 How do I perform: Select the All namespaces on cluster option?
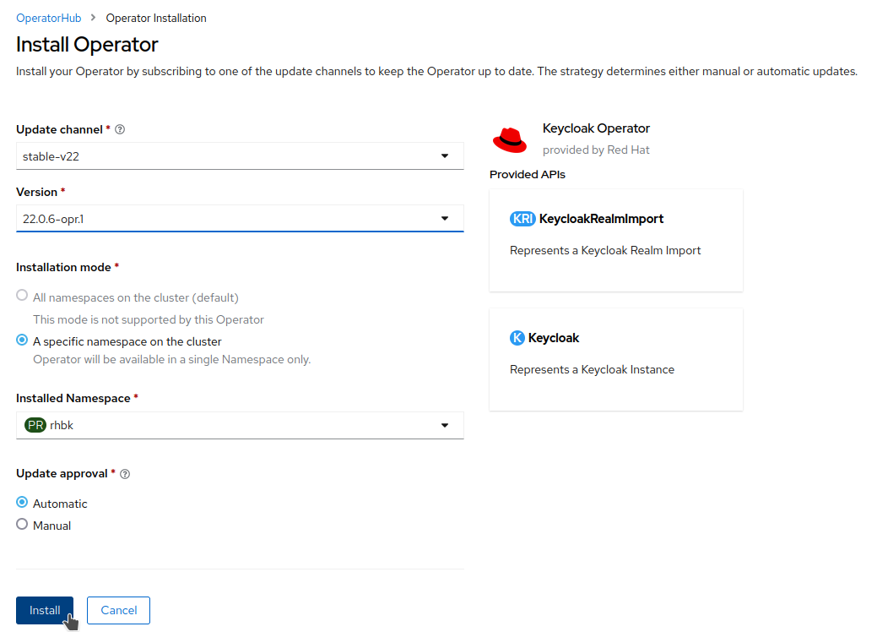(23, 296)
